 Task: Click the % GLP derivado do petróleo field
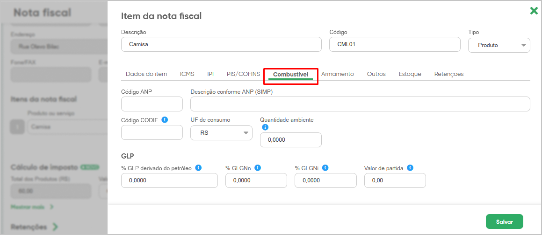[169, 180]
